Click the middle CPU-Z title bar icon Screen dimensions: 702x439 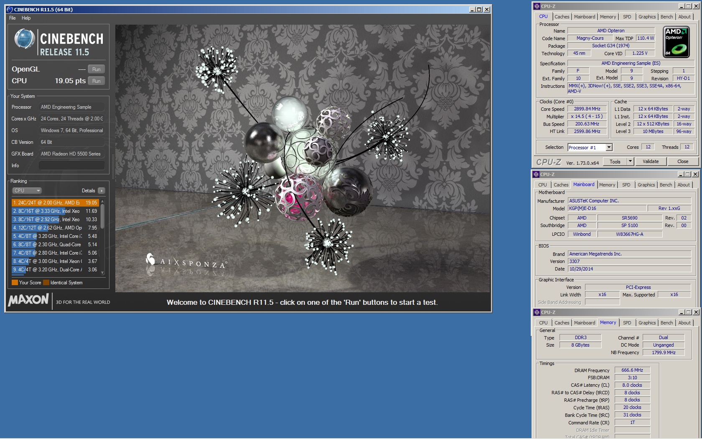tap(536, 174)
